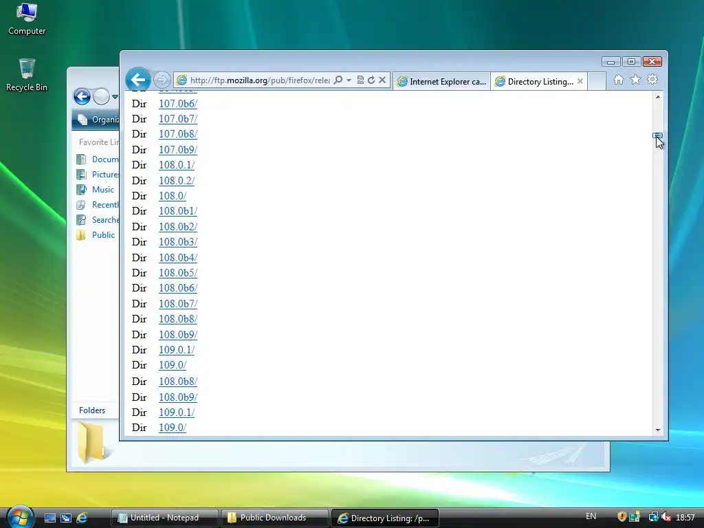
Task: Open the Tools gear icon in Internet Explorer
Action: [x=652, y=80]
